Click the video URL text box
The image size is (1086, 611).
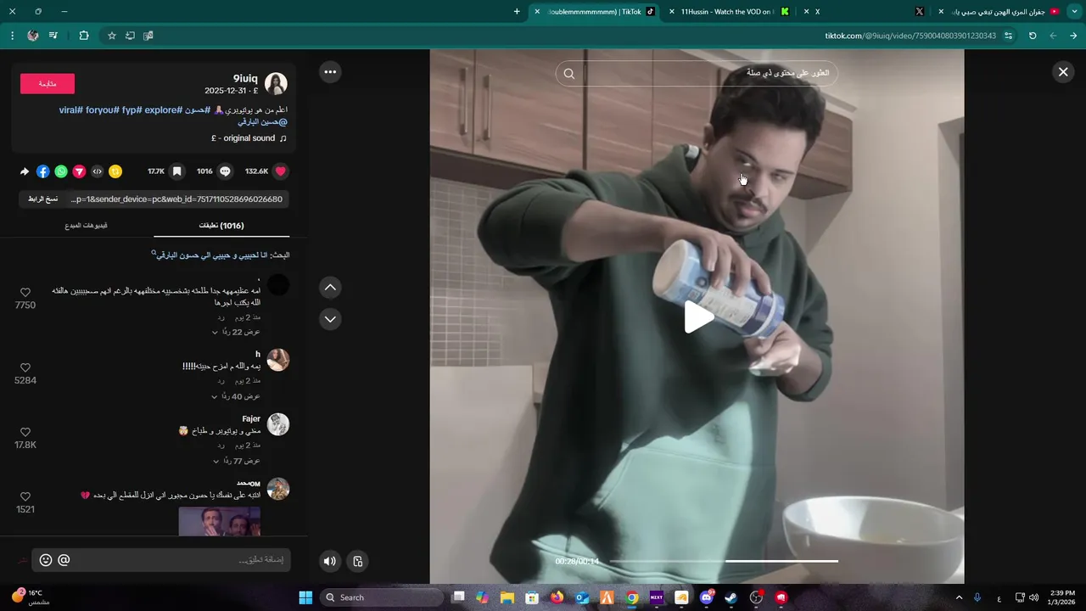176,199
